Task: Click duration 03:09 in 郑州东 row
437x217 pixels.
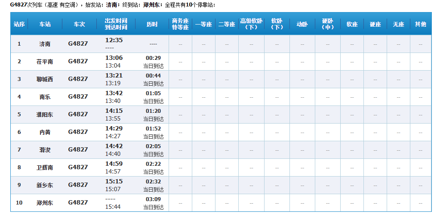Action: 153,199
